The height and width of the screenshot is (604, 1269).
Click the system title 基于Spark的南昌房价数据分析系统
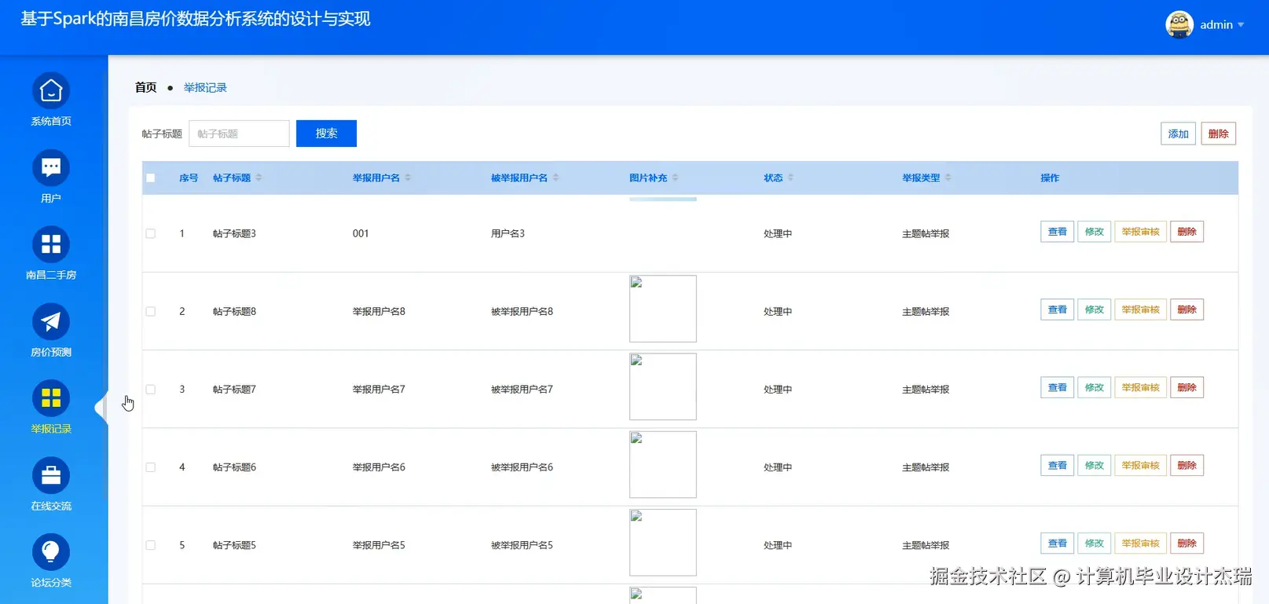click(x=196, y=19)
